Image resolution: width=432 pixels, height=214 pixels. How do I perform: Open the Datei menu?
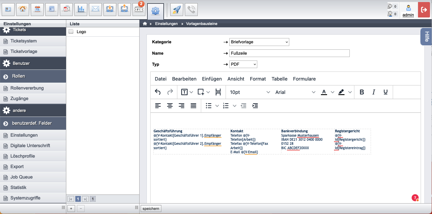[161, 79]
